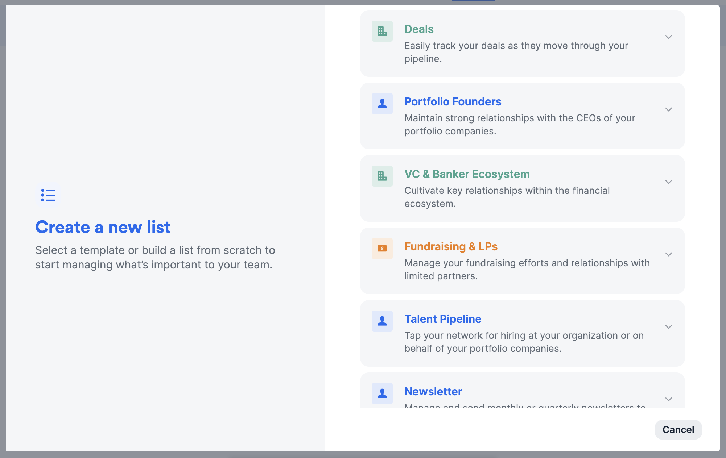726x458 pixels.
Task: Expand the Newsletter template details
Action: coord(669,399)
